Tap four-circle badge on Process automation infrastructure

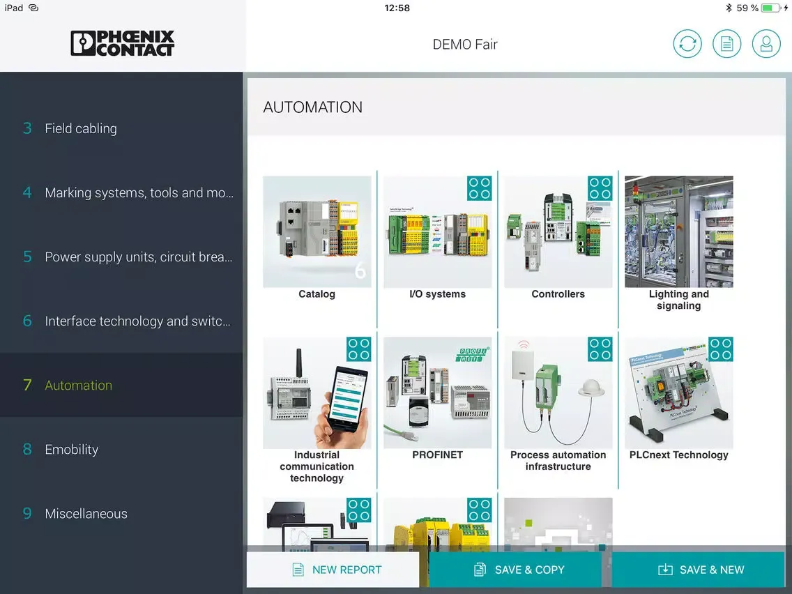pos(600,349)
